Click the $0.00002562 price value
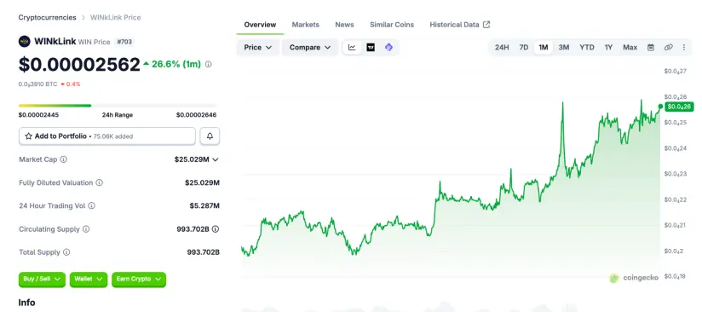The width and height of the screenshot is (702, 312). click(x=79, y=65)
